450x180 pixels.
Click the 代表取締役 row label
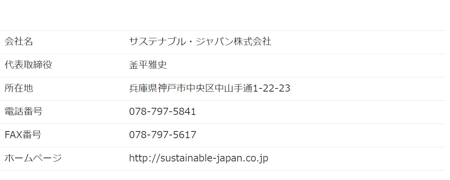28,65
